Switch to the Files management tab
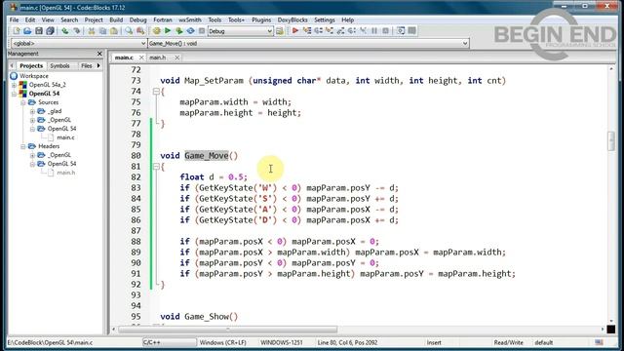 87,65
